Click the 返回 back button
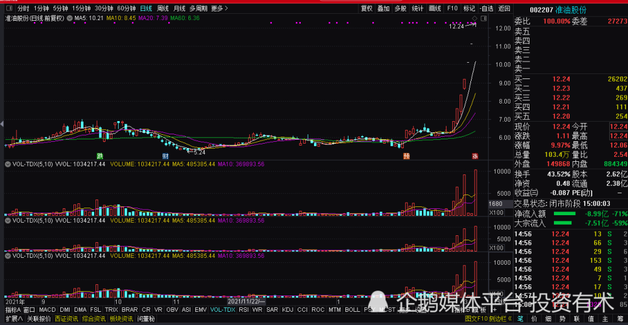Viewport: 628px width, 325px height. click(x=504, y=8)
